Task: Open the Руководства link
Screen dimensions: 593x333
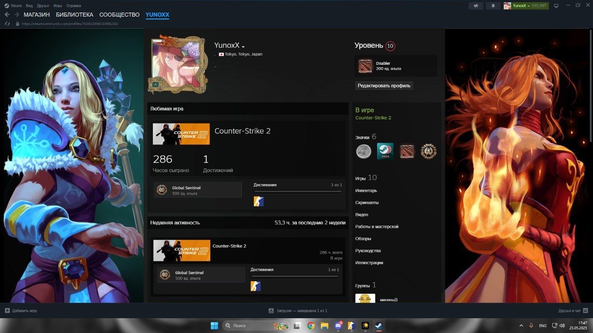Action: click(368, 251)
